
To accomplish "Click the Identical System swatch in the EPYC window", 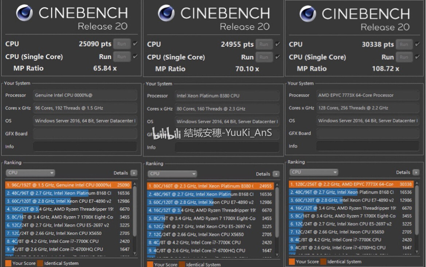I will coord(323,262).
